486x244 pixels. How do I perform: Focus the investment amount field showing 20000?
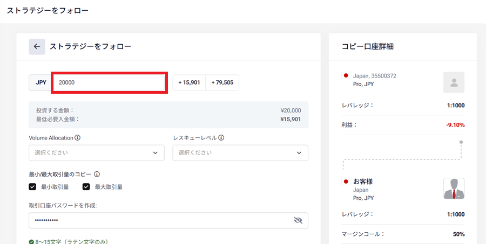[x=109, y=82]
